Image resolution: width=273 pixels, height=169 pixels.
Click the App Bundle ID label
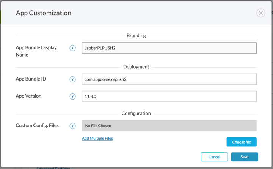[31, 79]
